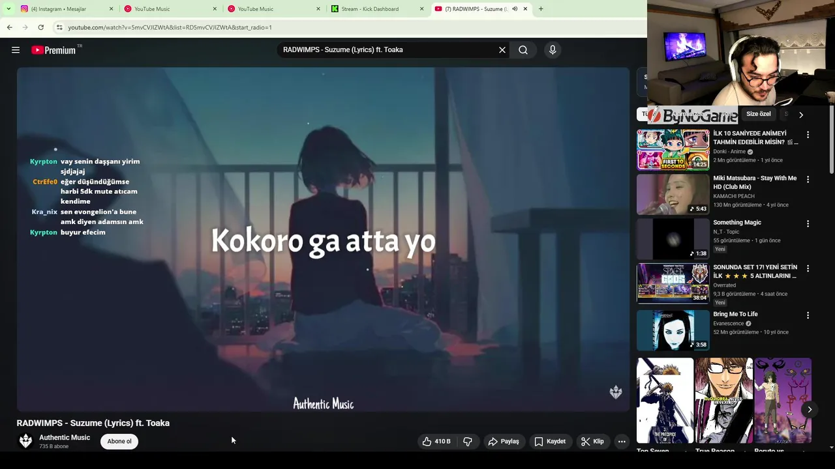The height and width of the screenshot is (469, 835).
Task: Open options for Miki Matsubara video
Action: point(808,179)
